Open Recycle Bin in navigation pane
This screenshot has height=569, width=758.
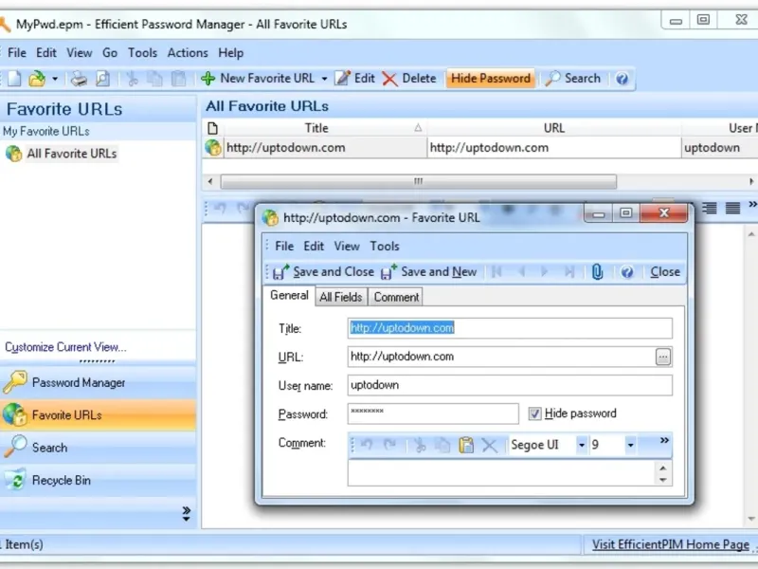coord(98,480)
